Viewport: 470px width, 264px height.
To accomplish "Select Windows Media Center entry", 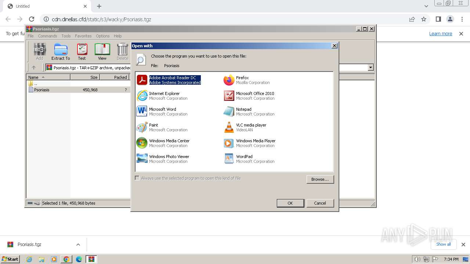I will point(163,143).
